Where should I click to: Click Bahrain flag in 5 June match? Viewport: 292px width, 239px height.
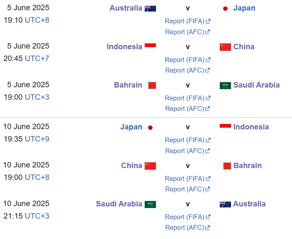coord(150,85)
